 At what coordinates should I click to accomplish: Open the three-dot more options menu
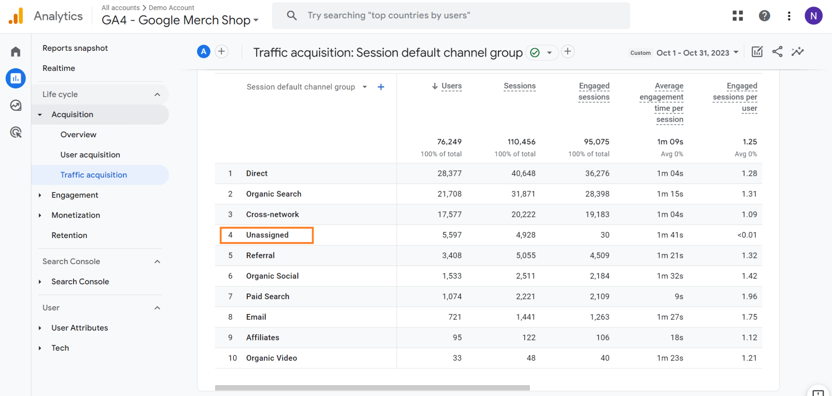789,16
